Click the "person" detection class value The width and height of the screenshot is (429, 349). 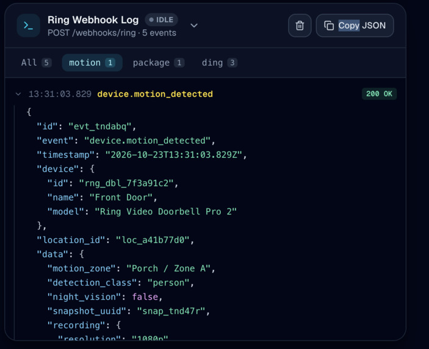(168, 283)
